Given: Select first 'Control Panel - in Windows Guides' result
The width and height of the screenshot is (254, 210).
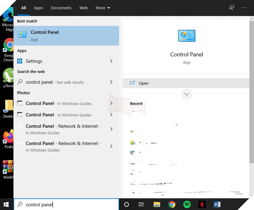Looking at the screenshot, I should [x=67, y=103].
